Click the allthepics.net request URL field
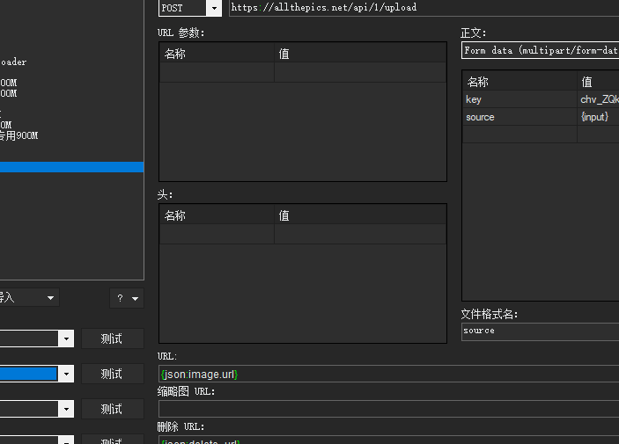 [x=423, y=8]
